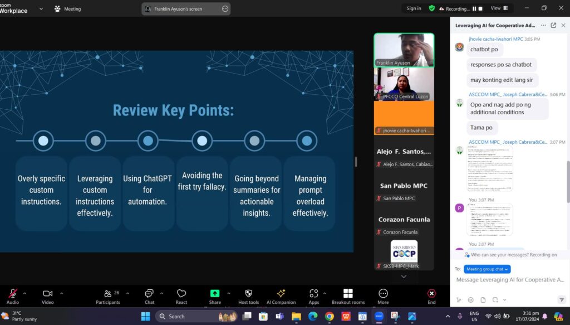Click the Windows taskbar Search box
Image resolution: width=570 pixels, height=325 pixels.
[196, 316]
